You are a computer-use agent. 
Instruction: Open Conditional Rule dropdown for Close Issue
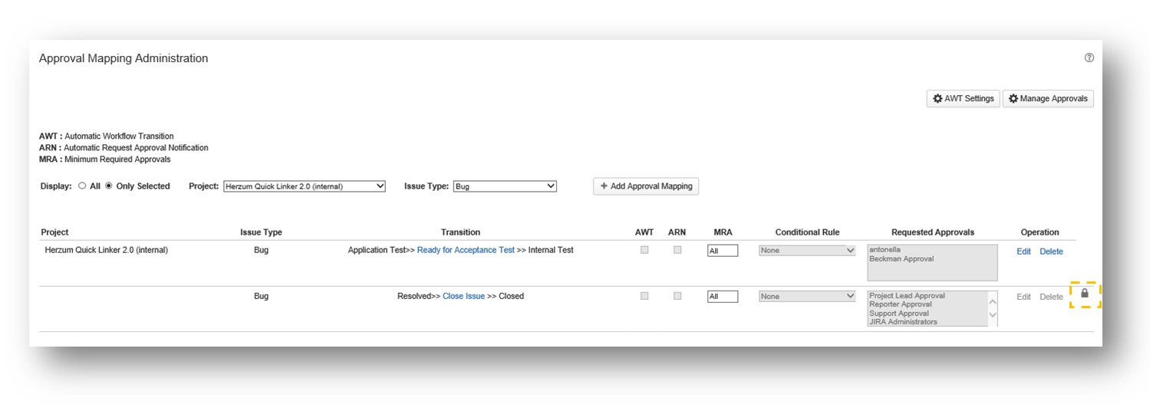(x=806, y=297)
